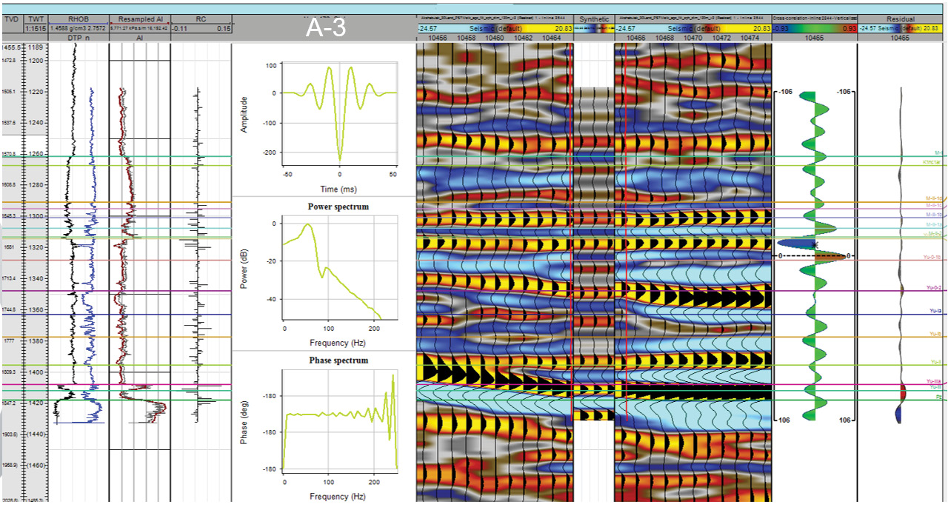Open the Synthetic track header
The width and height of the screenshot is (948, 507).
pos(594,19)
